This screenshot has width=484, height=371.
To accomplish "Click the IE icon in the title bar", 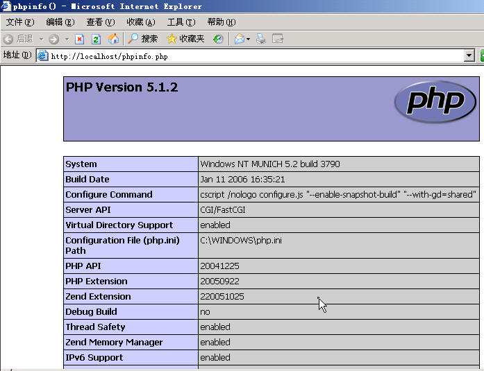I will pyautogui.click(x=6, y=6).
